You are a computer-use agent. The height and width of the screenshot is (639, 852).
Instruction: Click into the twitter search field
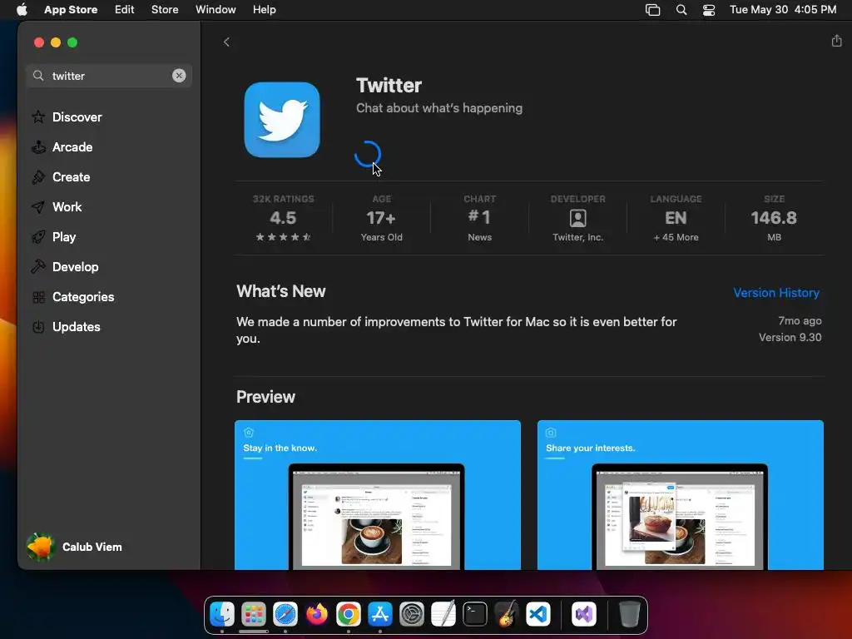click(x=109, y=76)
